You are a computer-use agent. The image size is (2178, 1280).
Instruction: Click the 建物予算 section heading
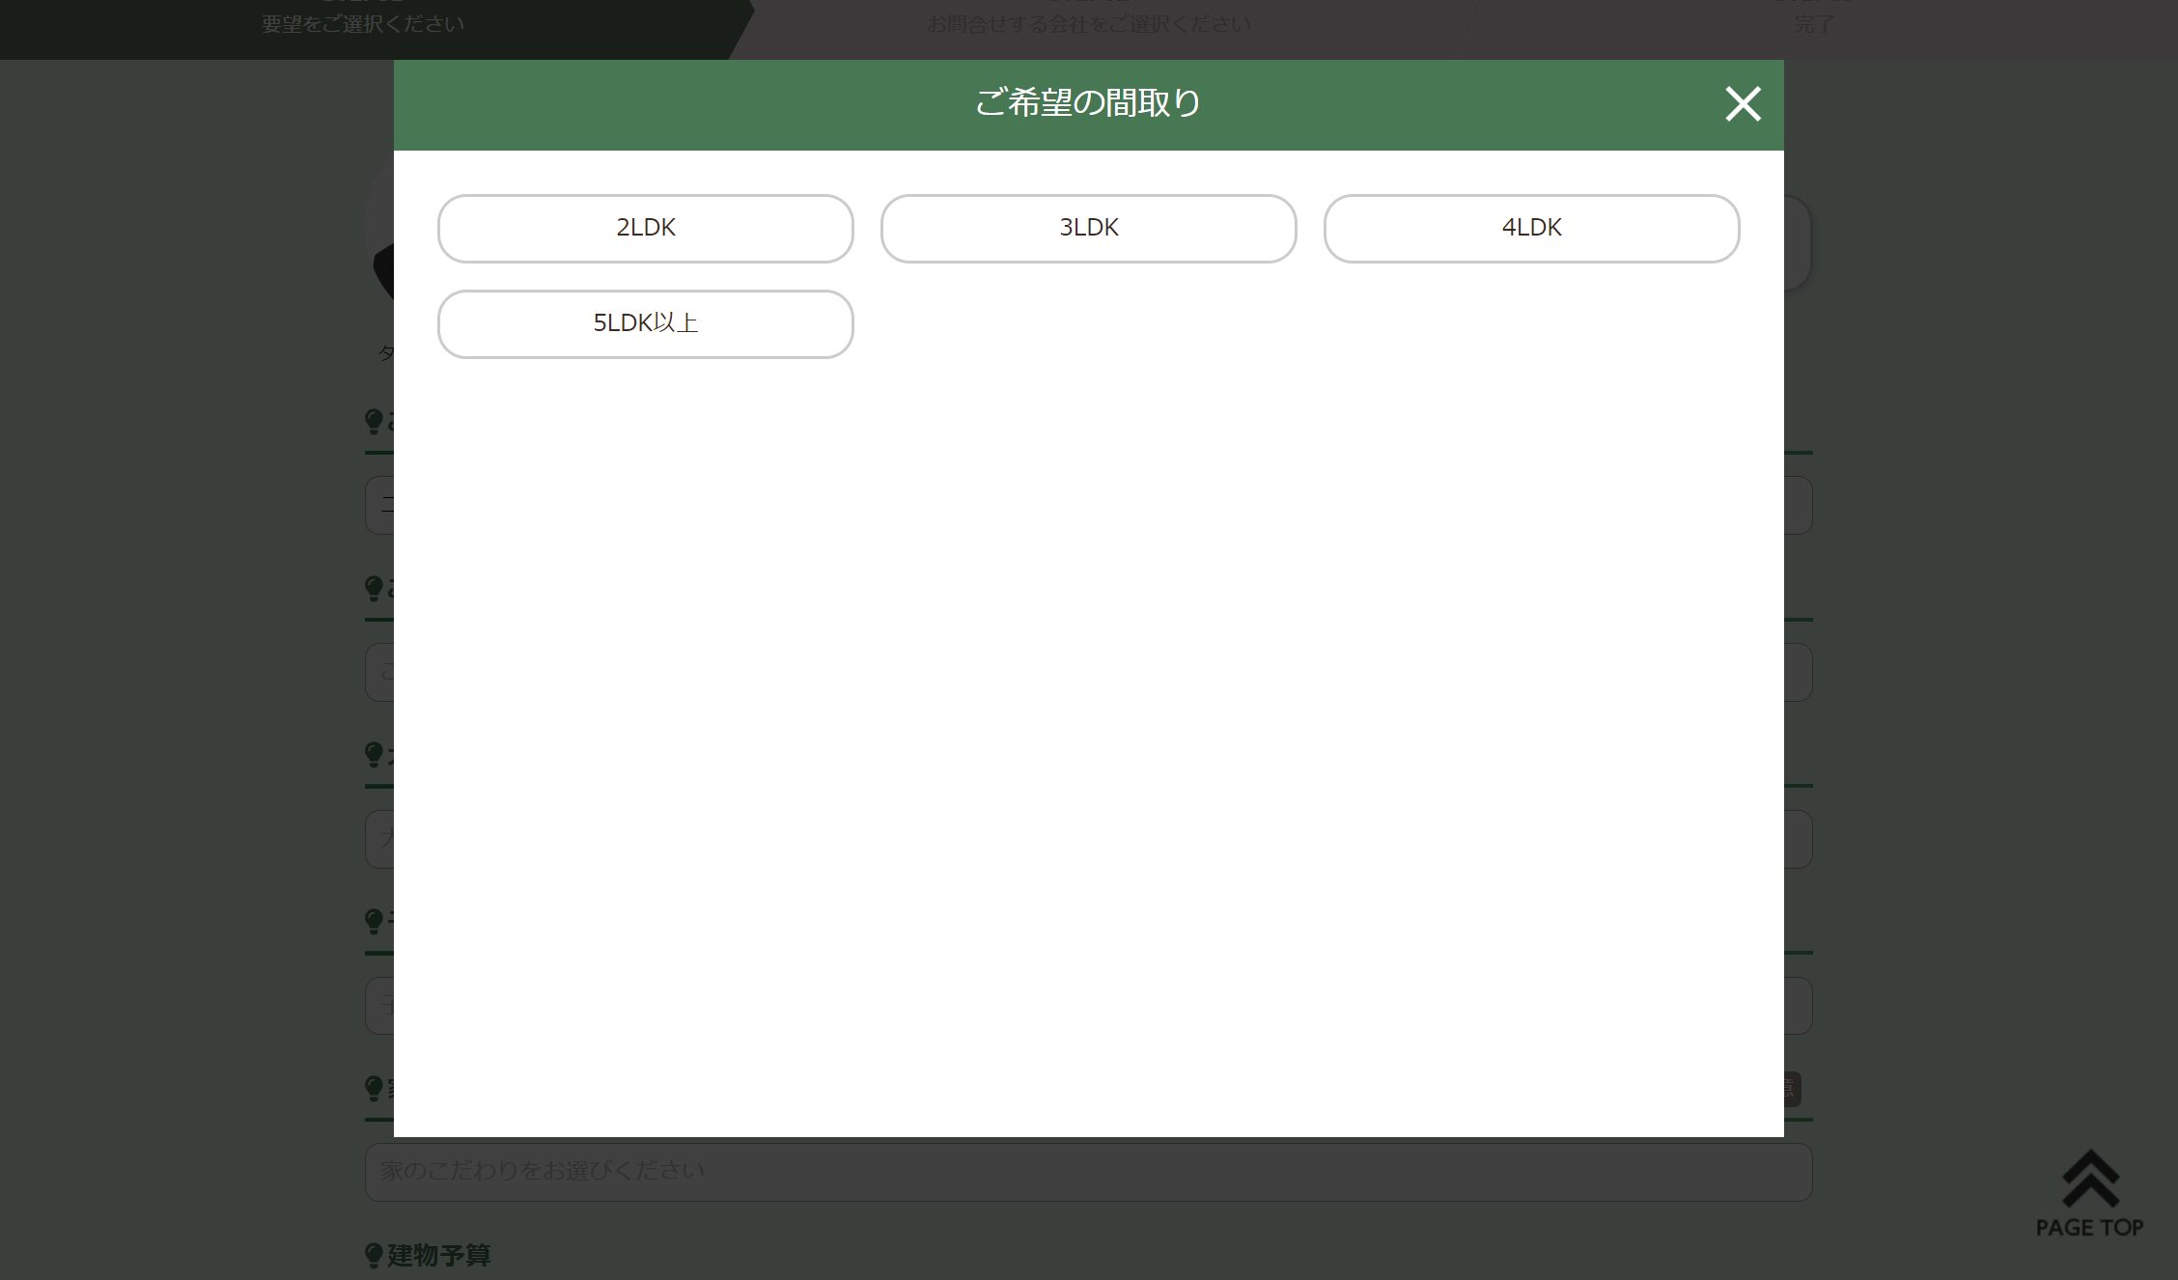tap(439, 1255)
